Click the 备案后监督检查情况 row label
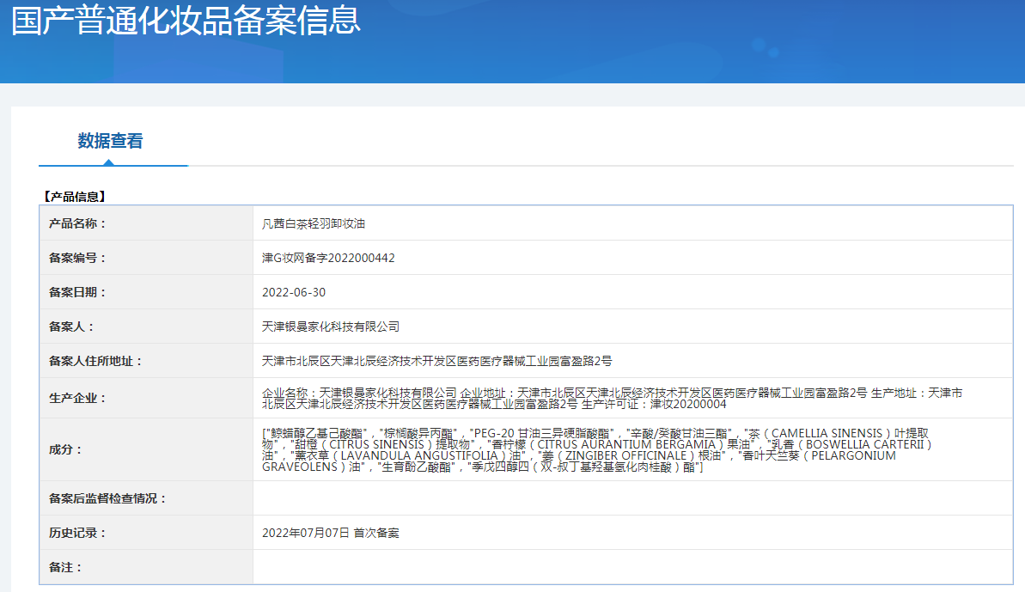The image size is (1025, 592). (108, 498)
